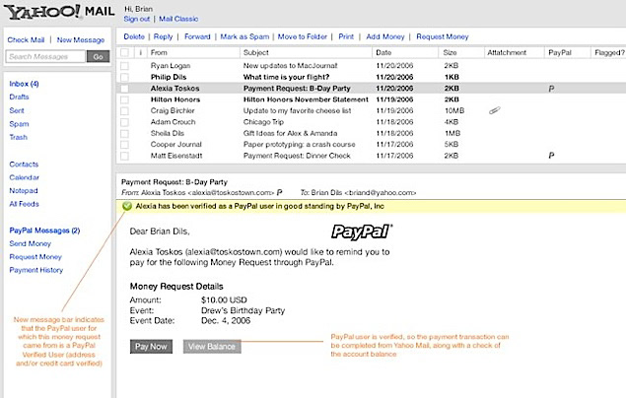Open Contacts from the sidebar
Image resolution: width=626 pixels, height=398 pixels.
point(24,165)
